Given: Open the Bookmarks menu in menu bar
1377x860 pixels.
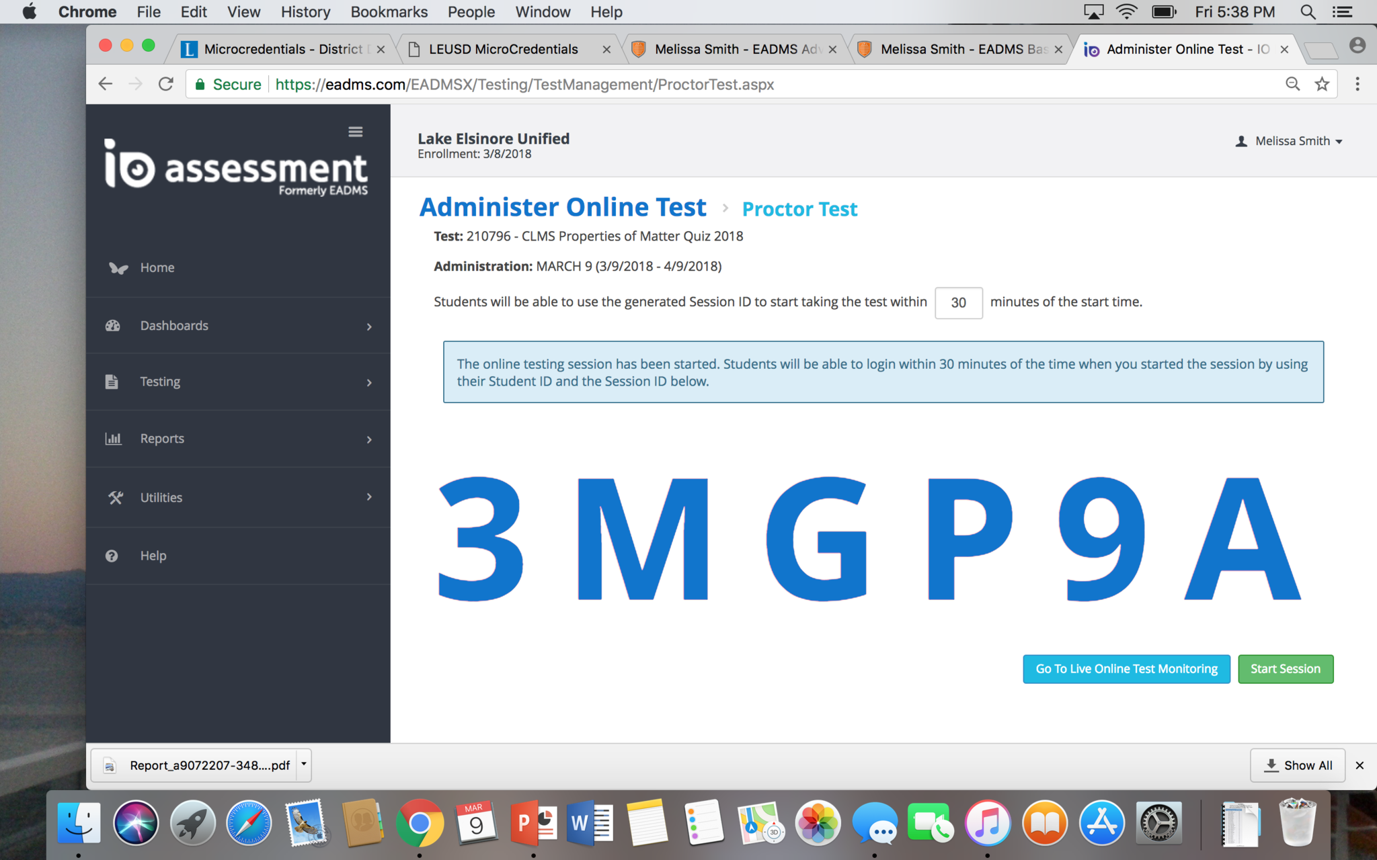Looking at the screenshot, I should pos(389,12).
